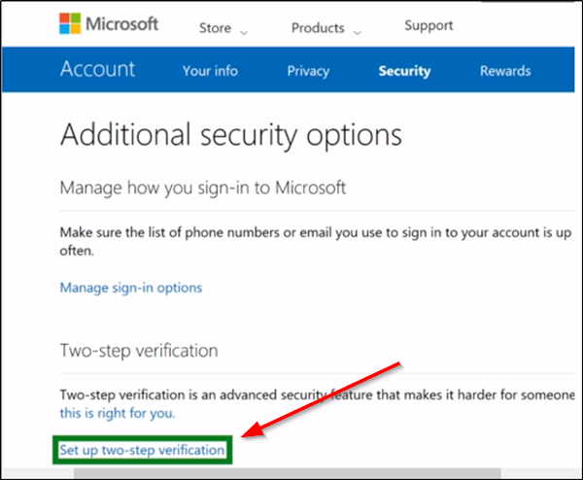583x480 pixels.
Task: Go to the Support page
Action: (x=429, y=27)
